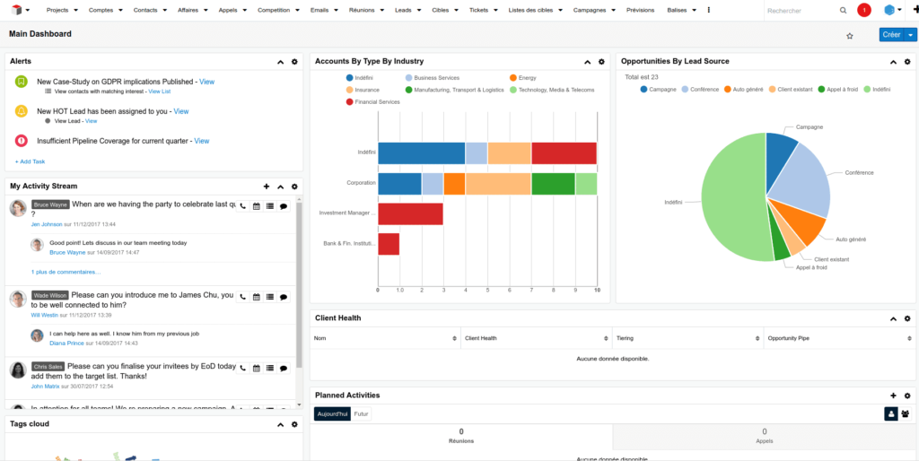Open gear settings of Opportunities By Lead Source
This screenshot has width=919, height=461.
tap(907, 62)
